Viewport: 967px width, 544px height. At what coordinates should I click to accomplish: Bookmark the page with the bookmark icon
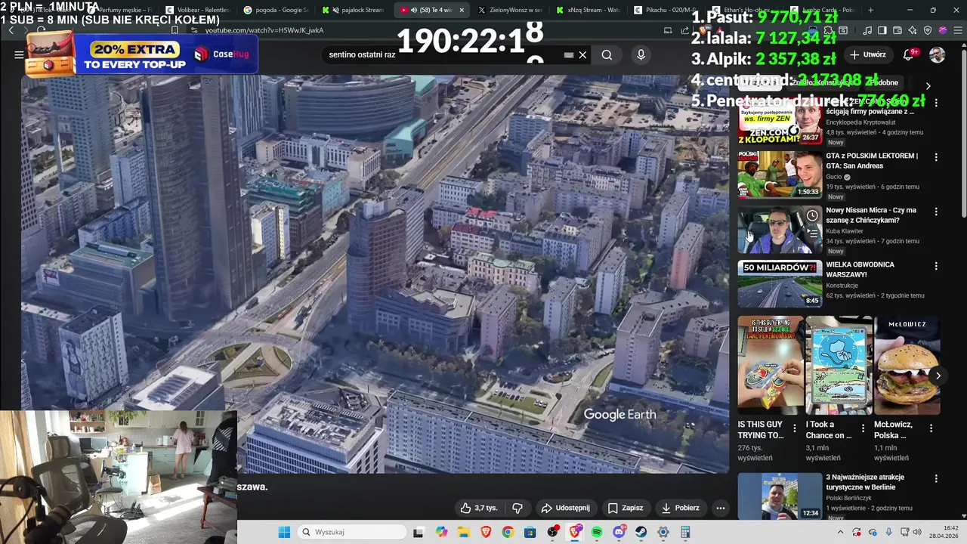click(x=175, y=30)
